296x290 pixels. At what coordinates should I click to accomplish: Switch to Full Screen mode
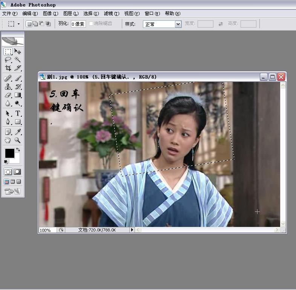19,182
